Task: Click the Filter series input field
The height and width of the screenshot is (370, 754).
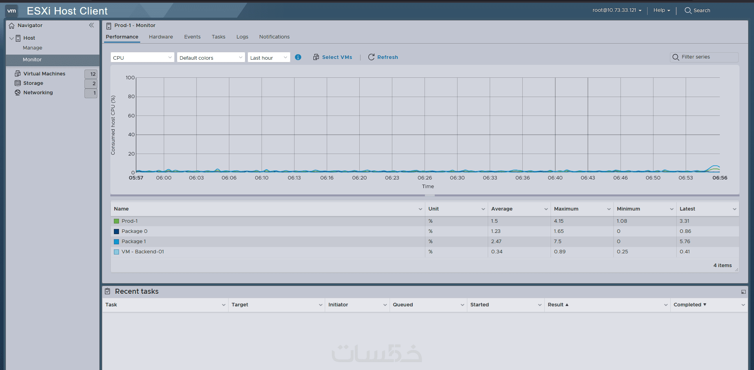Action: (704, 57)
